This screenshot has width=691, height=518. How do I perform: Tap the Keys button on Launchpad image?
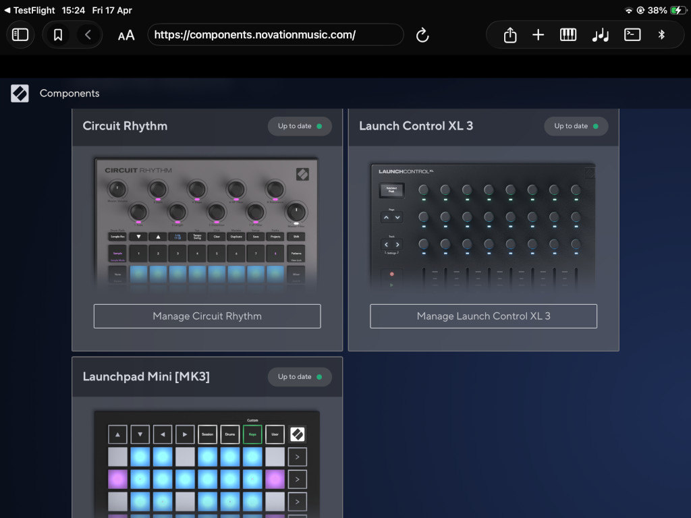tap(252, 434)
